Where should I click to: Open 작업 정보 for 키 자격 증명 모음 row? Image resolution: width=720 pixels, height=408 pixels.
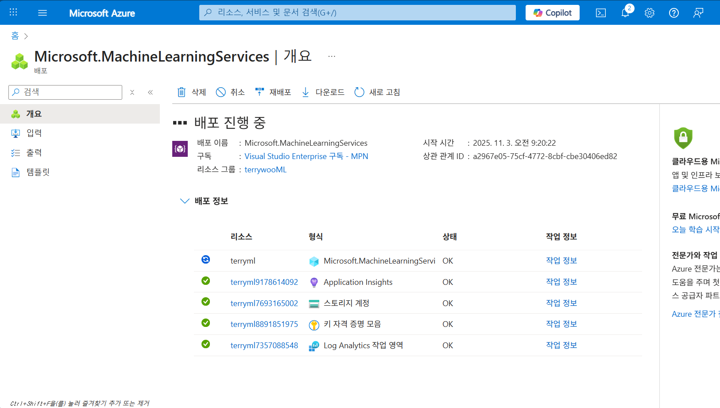click(561, 324)
